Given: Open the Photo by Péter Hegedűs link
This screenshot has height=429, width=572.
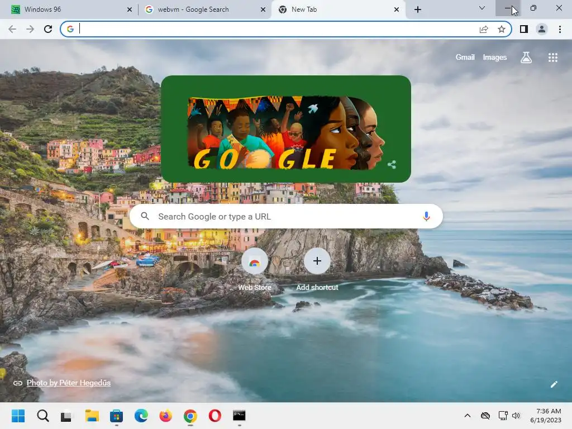Looking at the screenshot, I should click(x=69, y=383).
